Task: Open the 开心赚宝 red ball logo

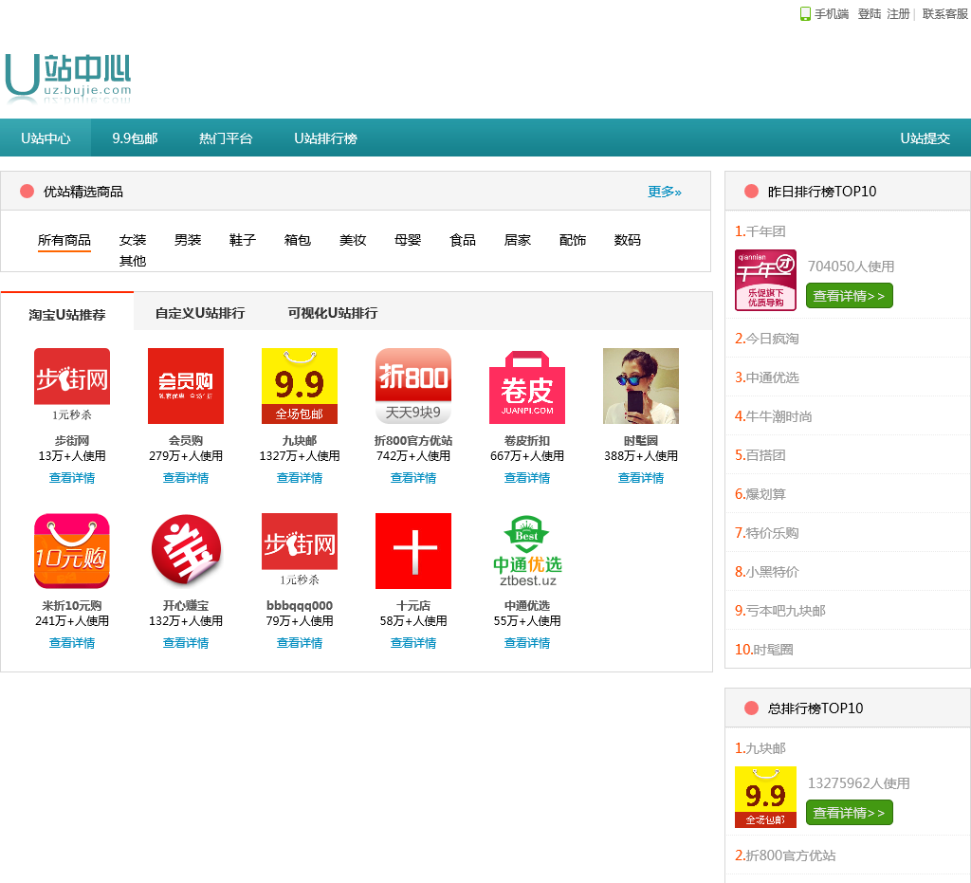Action: click(x=186, y=551)
